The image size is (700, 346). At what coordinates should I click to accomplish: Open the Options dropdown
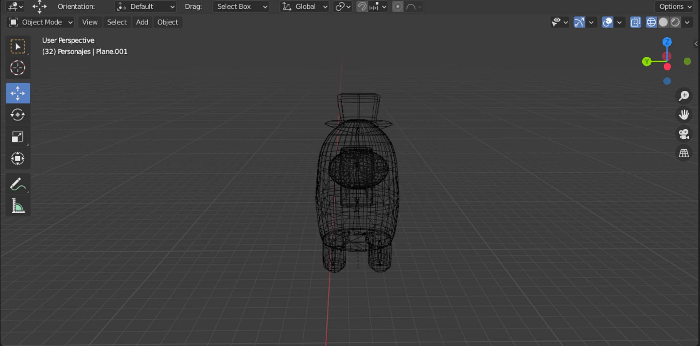(x=675, y=7)
